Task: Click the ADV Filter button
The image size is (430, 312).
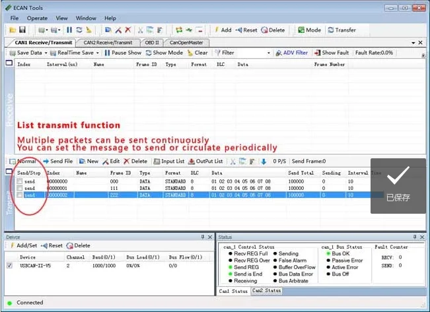Action: pos(291,53)
